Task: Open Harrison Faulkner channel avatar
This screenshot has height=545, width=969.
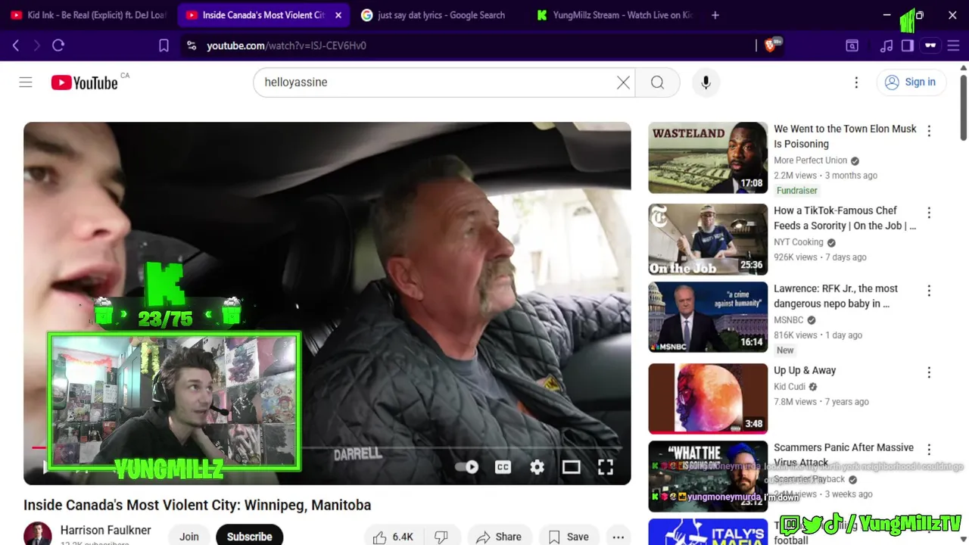Action: coord(38,534)
